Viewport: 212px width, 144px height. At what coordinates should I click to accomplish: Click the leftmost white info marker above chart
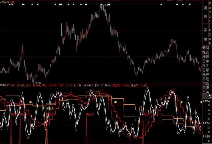coord(10,5)
